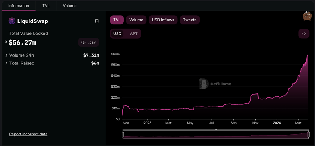Click the embed code icon button
This screenshot has height=146, width=315.
(304, 34)
